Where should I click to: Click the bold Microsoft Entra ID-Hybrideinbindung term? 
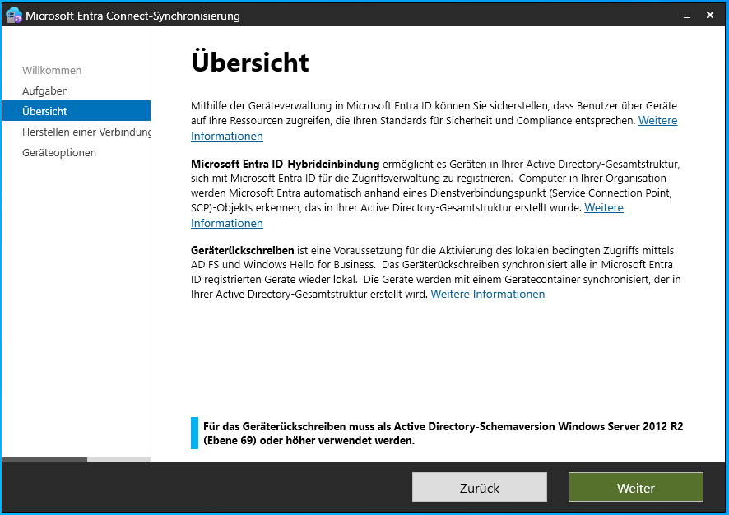(x=285, y=164)
